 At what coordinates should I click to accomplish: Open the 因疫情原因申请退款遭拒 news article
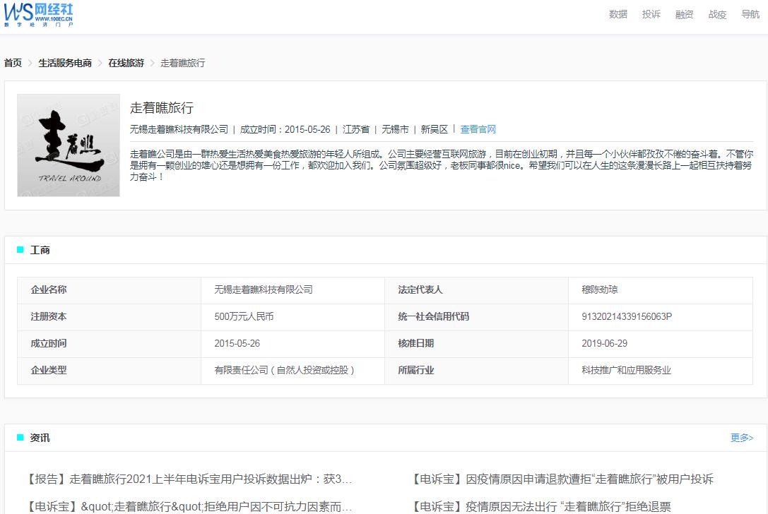[x=562, y=479]
